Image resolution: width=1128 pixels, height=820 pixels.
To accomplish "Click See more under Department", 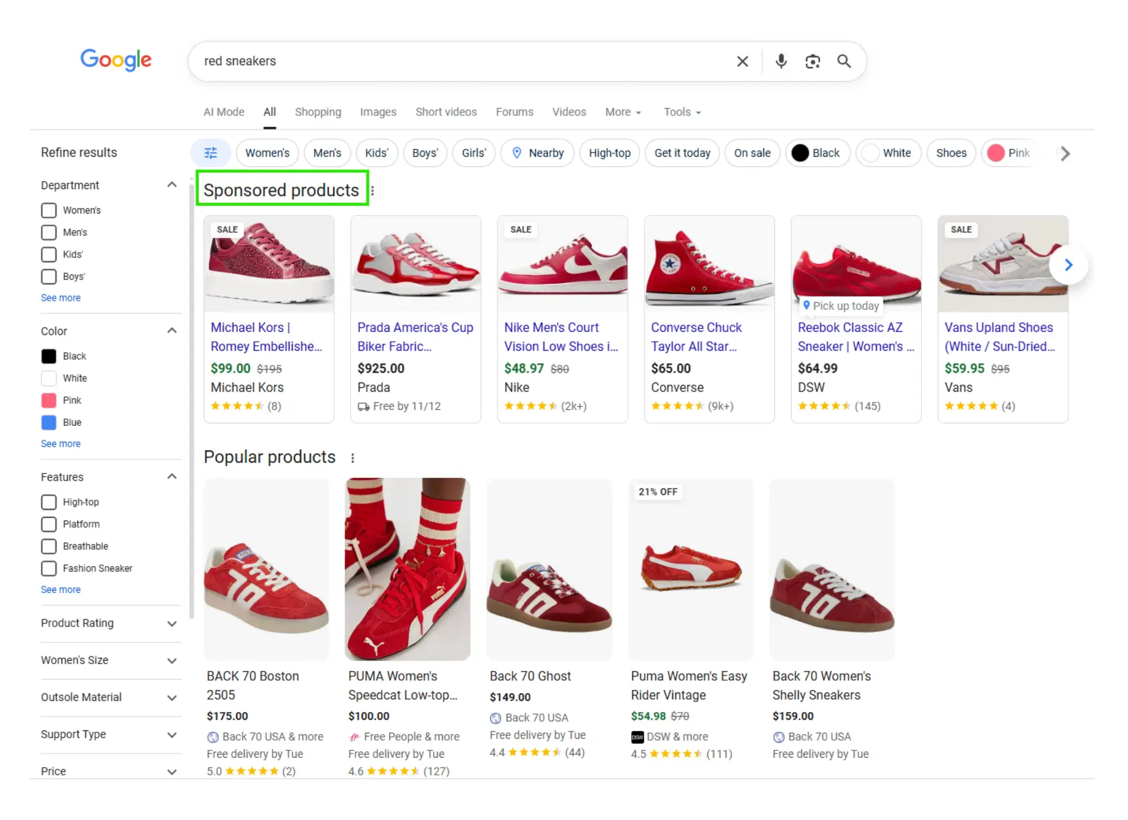I will click(60, 298).
